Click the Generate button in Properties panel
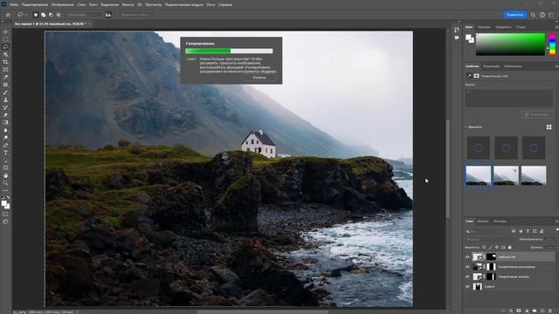Screen dimensions: 559x314 tap(537, 114)
